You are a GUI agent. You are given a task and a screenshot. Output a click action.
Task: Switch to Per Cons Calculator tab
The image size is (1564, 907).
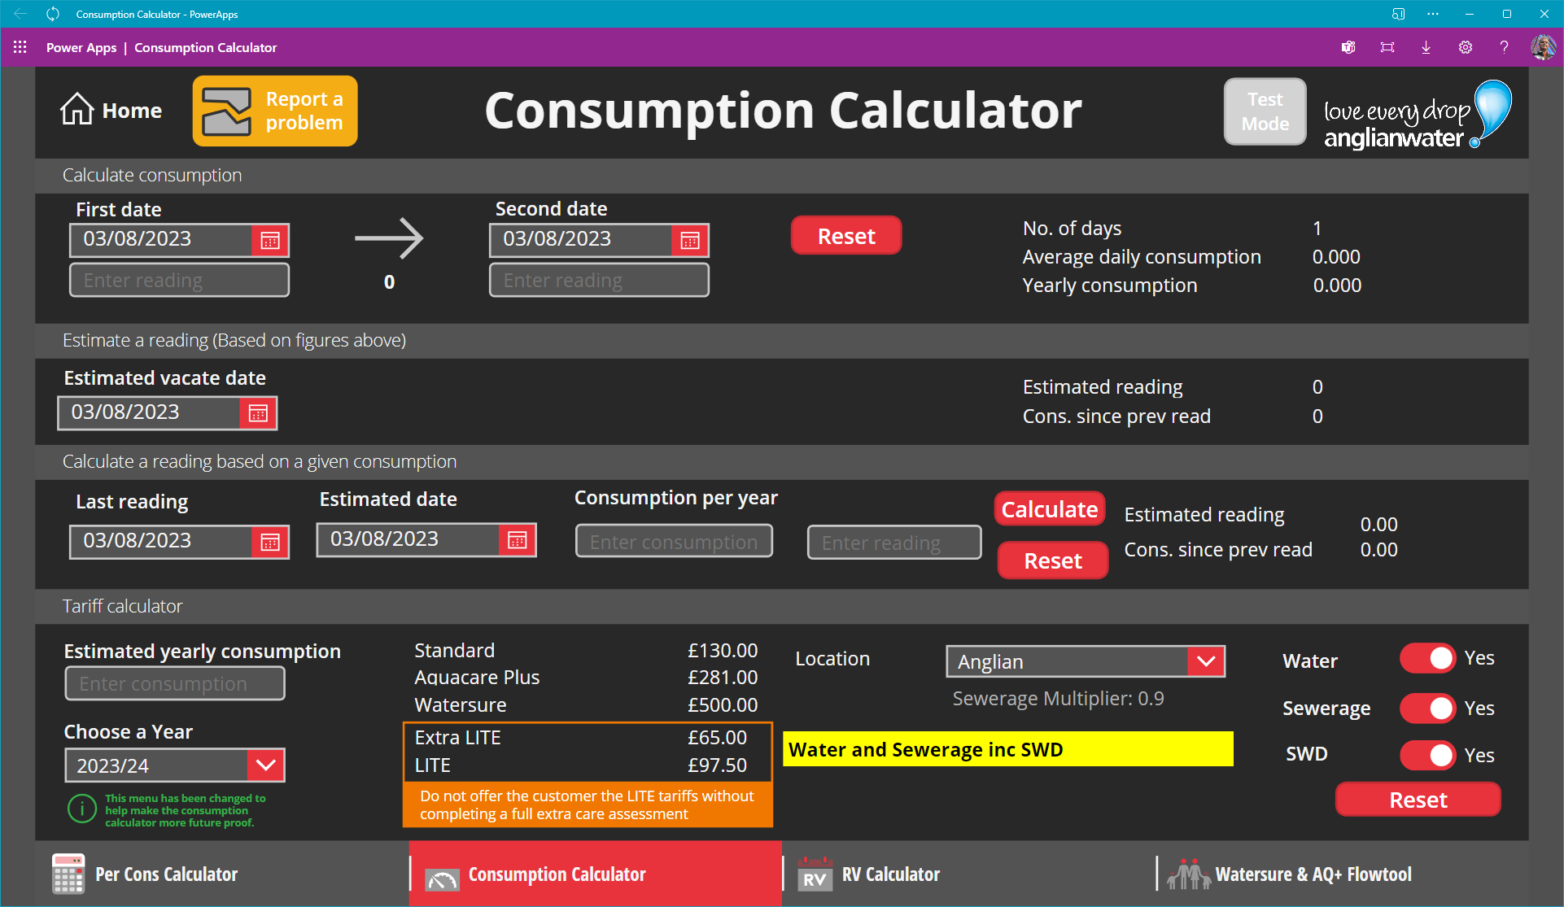pos(166,874)
